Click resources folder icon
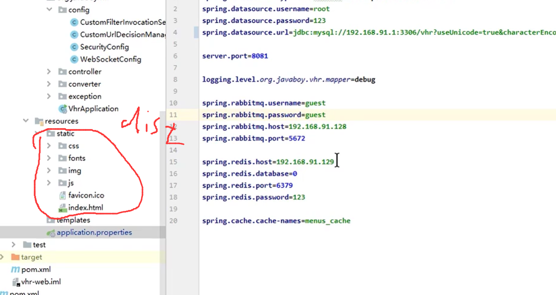This screenshot has height=295, width=556. tap(39, 121)
